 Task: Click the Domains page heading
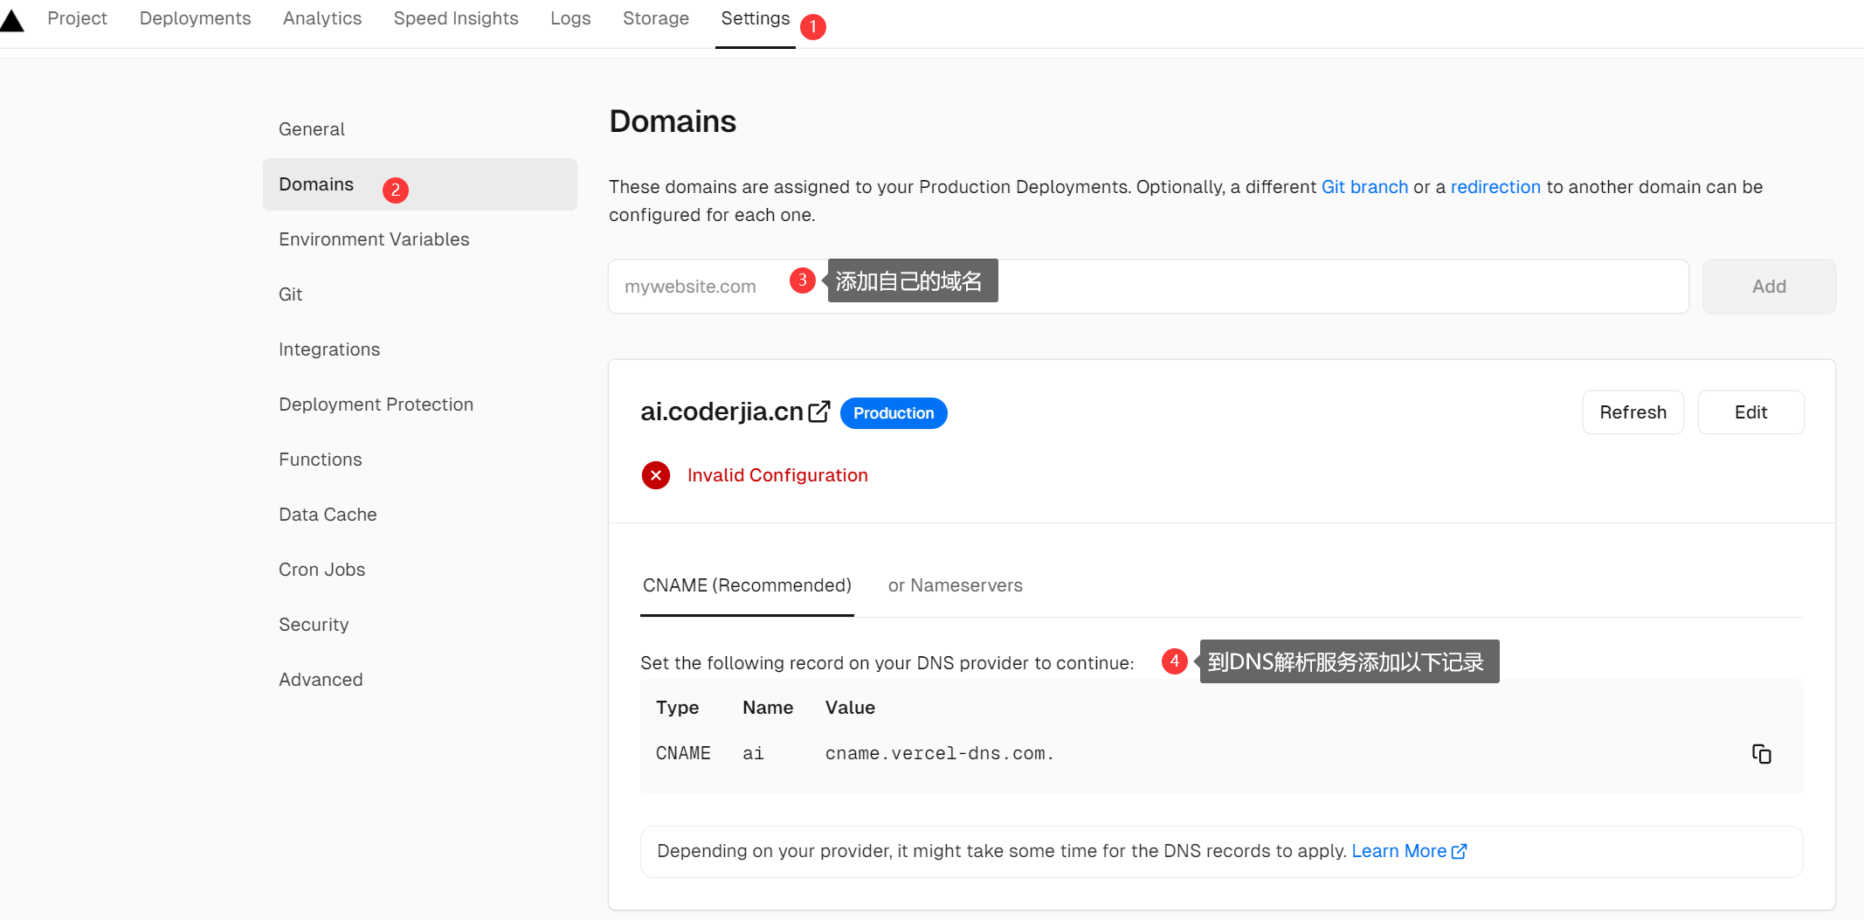[673, 121]
